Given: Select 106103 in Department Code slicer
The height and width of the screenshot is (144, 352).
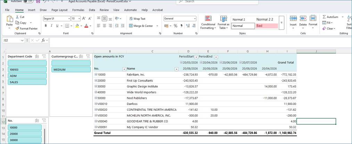Looking at the screenshot, I should point(27,69).
